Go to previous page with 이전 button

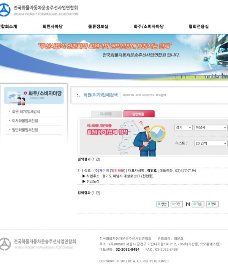[x=177, y=204]
